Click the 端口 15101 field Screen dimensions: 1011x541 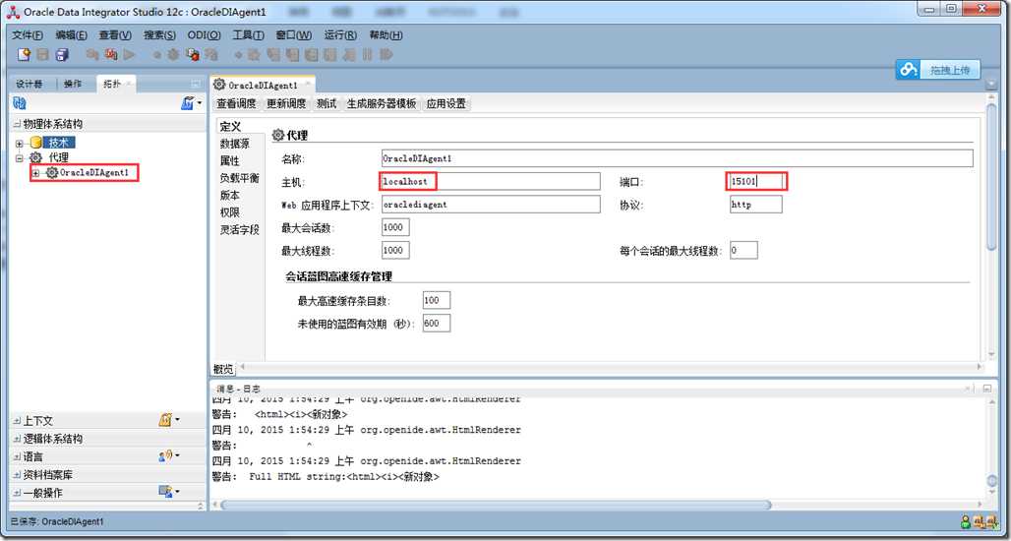756,181
